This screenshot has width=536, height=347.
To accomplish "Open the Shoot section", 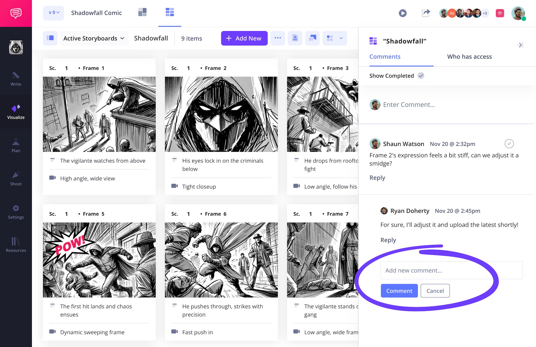I will (16, 178).
